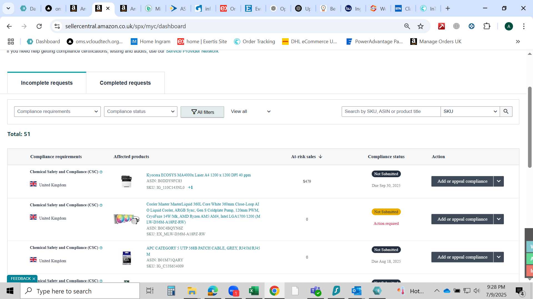Expand +1 more SKUs for Kyocera
Image resolution: width=533 pixels, height=299 pixels.
coord(190,187)
